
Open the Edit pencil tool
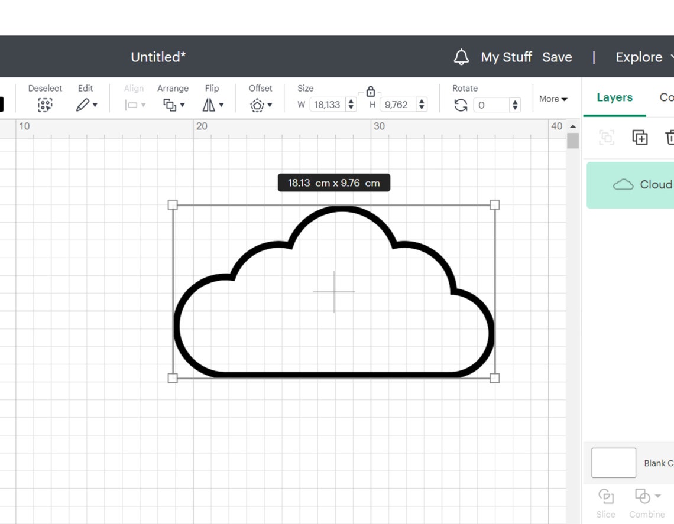tap(83, 105)
